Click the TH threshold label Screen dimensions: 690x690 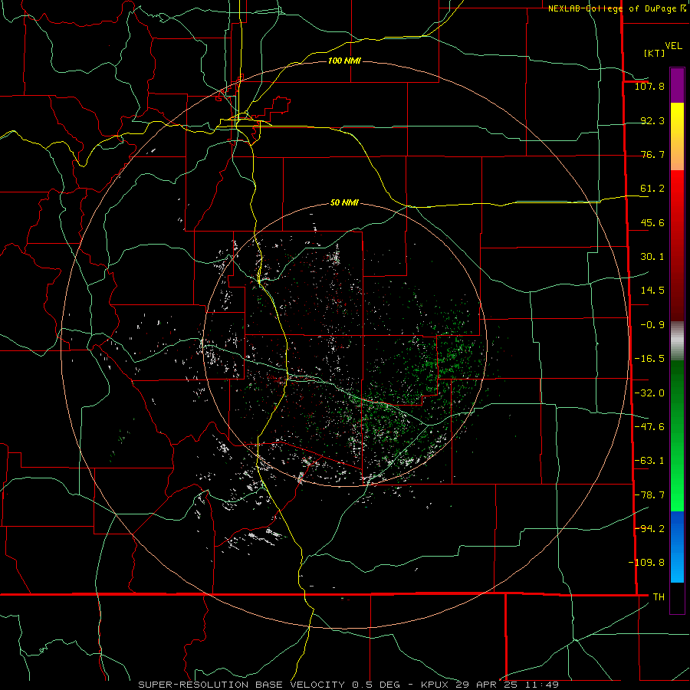pyautogui.click(x=659, y=596)
